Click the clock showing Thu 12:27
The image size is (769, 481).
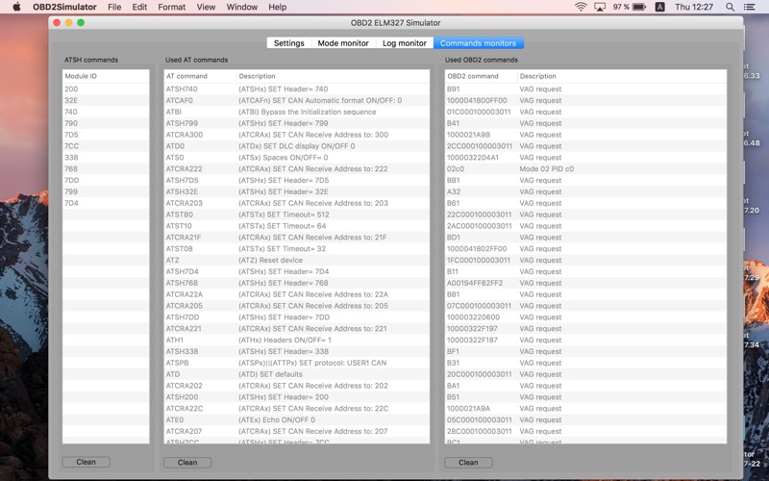(x=694, y=7)
